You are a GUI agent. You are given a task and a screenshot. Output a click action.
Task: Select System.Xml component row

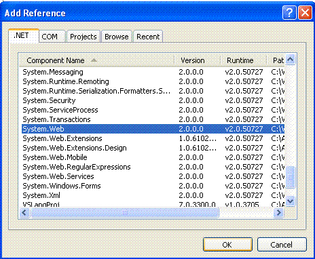[x=153, y=195]
